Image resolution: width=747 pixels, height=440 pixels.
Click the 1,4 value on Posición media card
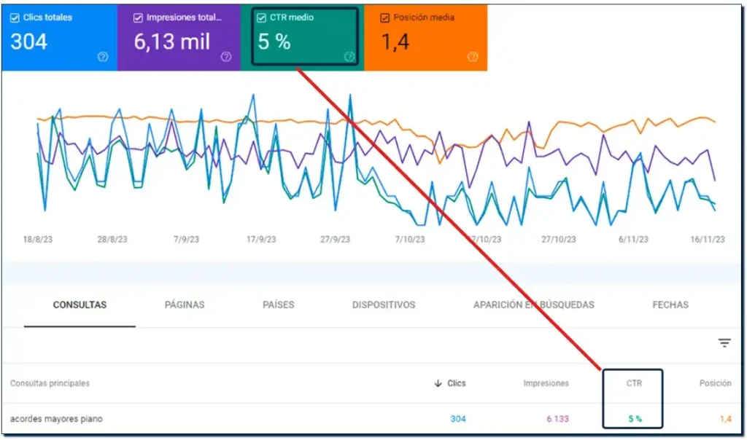pos(395,42)
